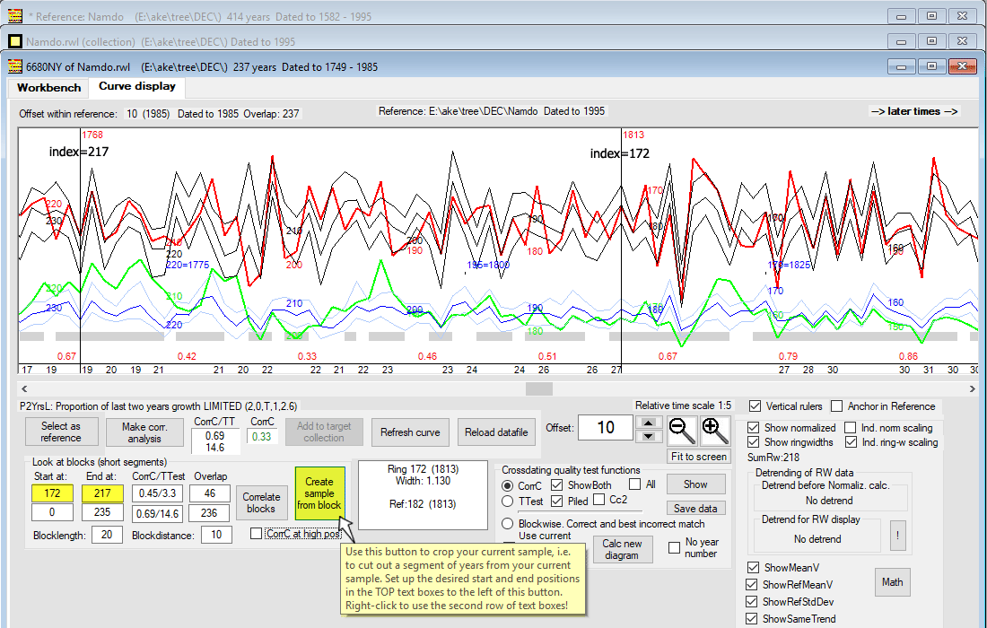Click the 'No detrend' box under Detrend before Normaliz. calc.
Viewport: 987px width, 628px height.
(830, 501)
